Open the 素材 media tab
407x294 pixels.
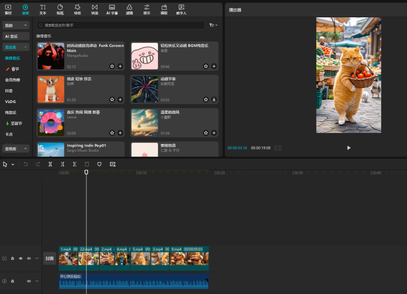(8, 9)
